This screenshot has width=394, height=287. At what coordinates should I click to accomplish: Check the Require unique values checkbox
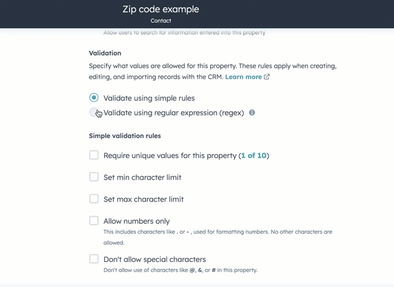(x=94, y=155)
